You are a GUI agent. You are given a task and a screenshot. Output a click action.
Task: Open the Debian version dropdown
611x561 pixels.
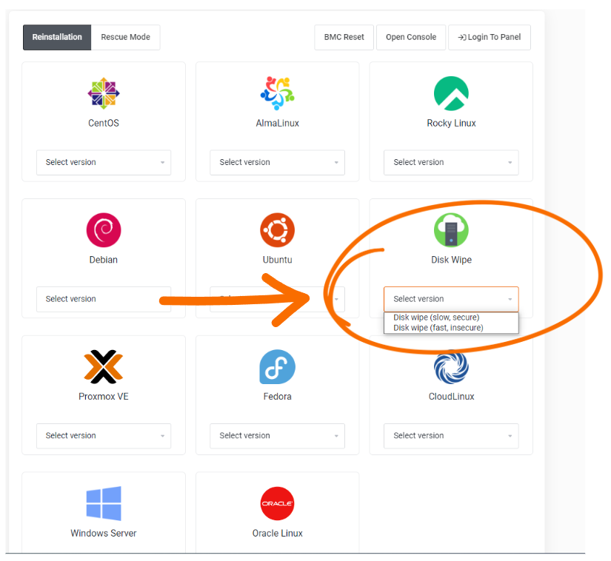click(104, 299)
